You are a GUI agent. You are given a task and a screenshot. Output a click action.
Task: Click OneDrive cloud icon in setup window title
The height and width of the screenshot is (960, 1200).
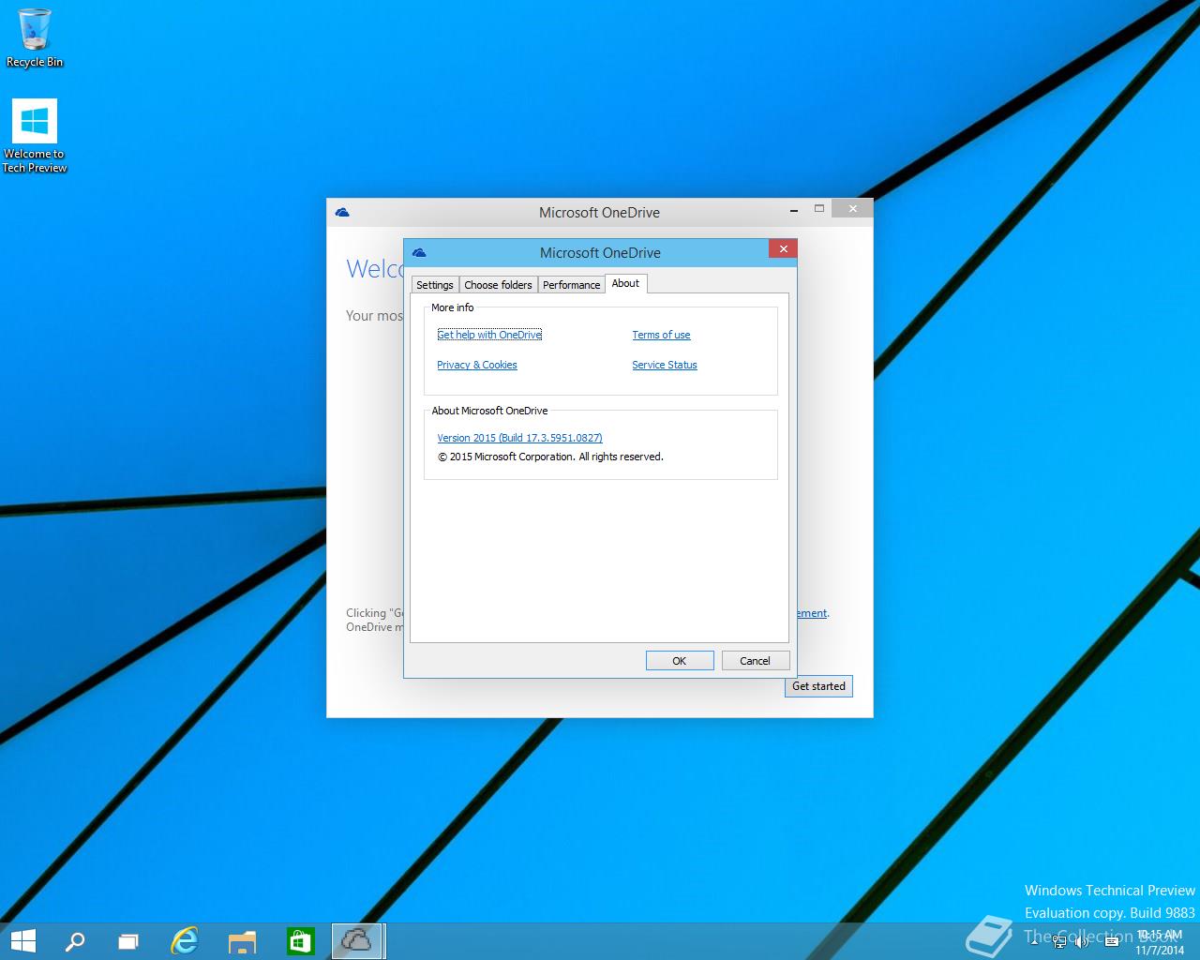pyautogui.click(x=342, y=212)
